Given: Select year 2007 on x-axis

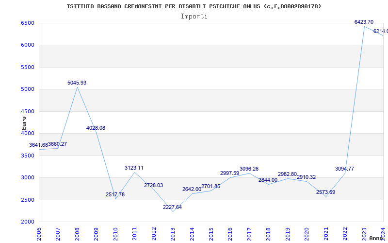Looking at the screenshot, I should (58, 234).
